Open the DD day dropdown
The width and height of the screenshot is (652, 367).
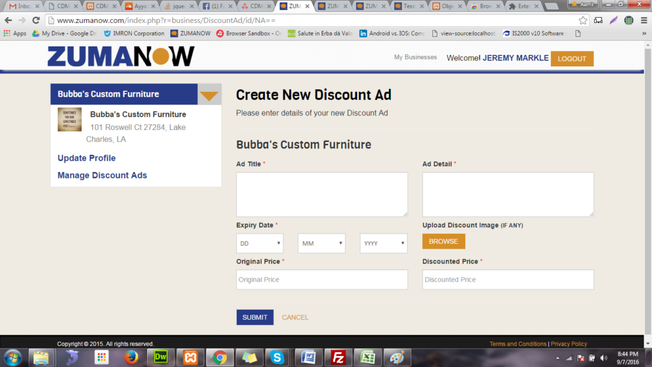(260, 243)
